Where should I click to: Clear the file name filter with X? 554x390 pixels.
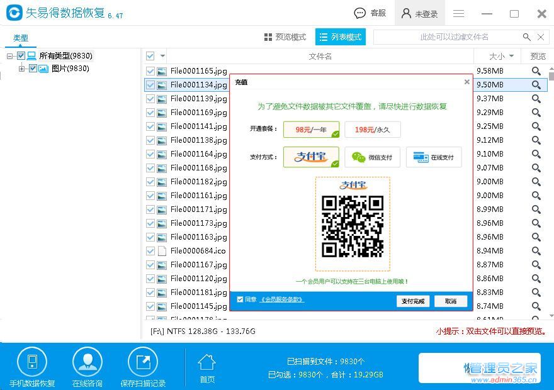541,37
